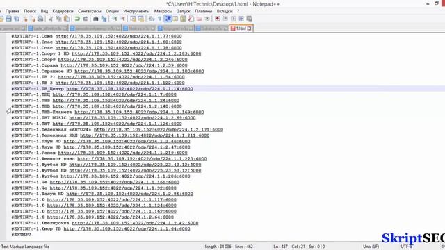
Task: Open the Плагины menu
Action: pos(203,11)
